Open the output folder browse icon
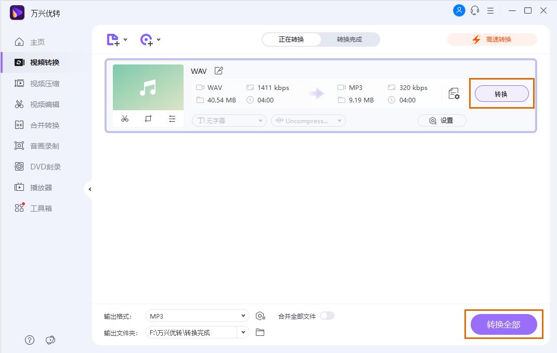Viewport: 557px width, 353px height. [x=260, y=332]
